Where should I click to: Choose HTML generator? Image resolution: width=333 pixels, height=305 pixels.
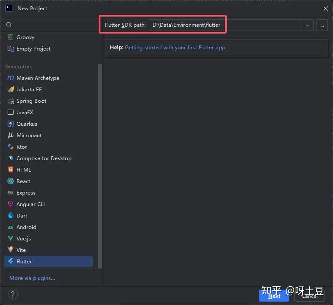48,170
